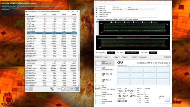The width and height of the screenshot is (190, 107).
Task: Click HWiNFO scroll up arrow
Action: click(79, 14)
